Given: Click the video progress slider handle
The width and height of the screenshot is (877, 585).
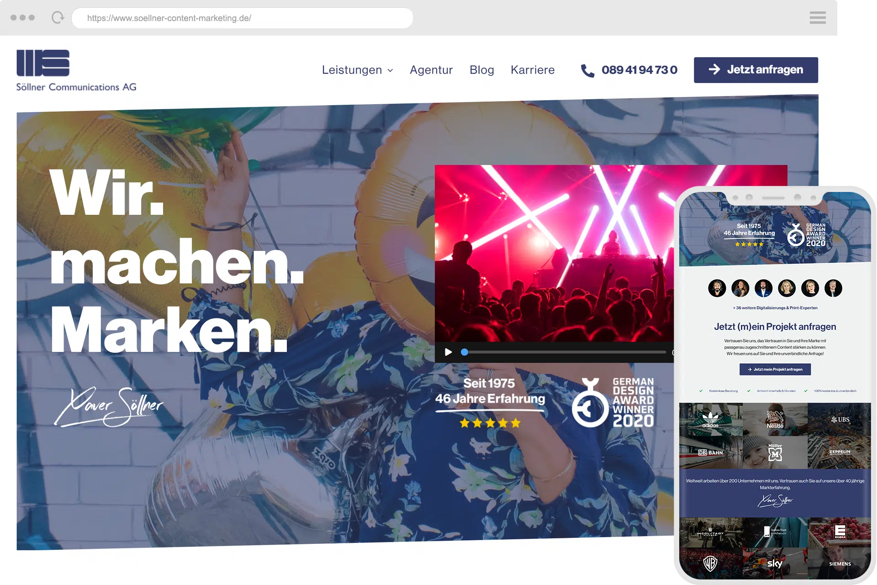Looking at the screenshot, I should tap(465, 352).
